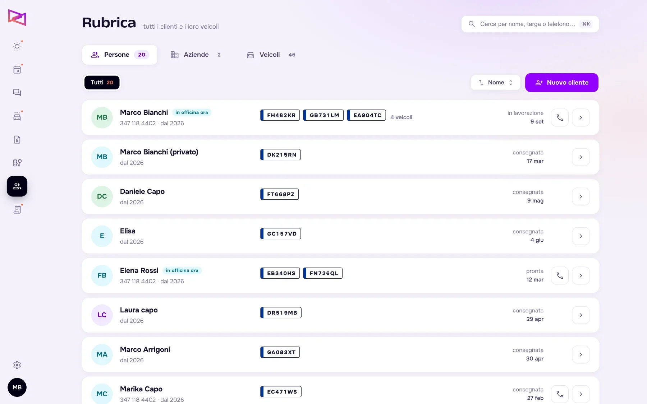This screenshot has height=404, width=647.
Task: Call Marco Bianchi using phone icon
Action: tap(560, 117)
